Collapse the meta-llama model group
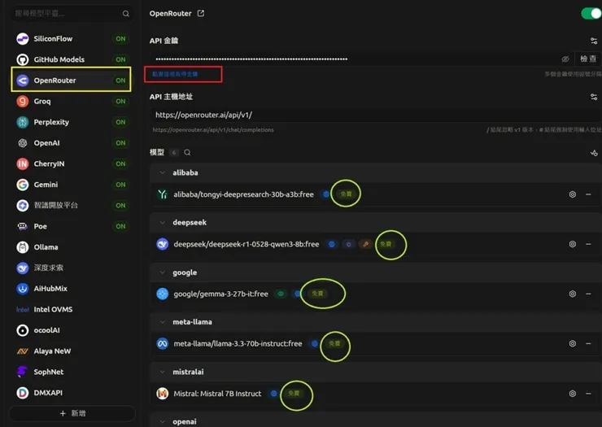The image size is (602, 427). click(163, 322)
